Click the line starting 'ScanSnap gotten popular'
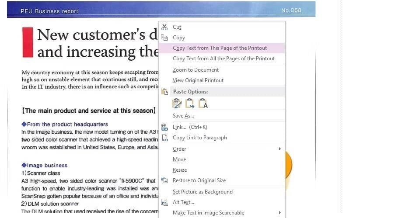Image resolution: width=395 pixels, height=218 pixels. [x=90, y=196]
